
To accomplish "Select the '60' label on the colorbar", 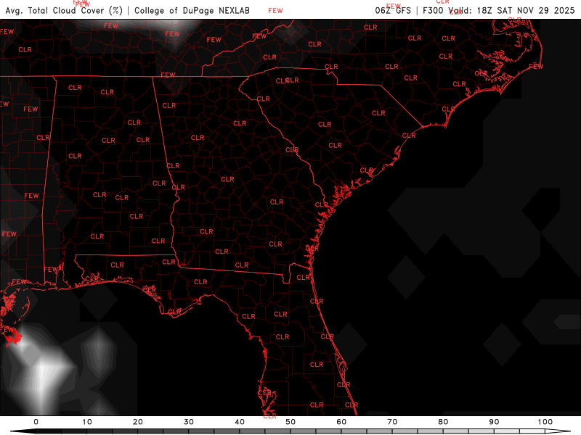I will (341, 422).
